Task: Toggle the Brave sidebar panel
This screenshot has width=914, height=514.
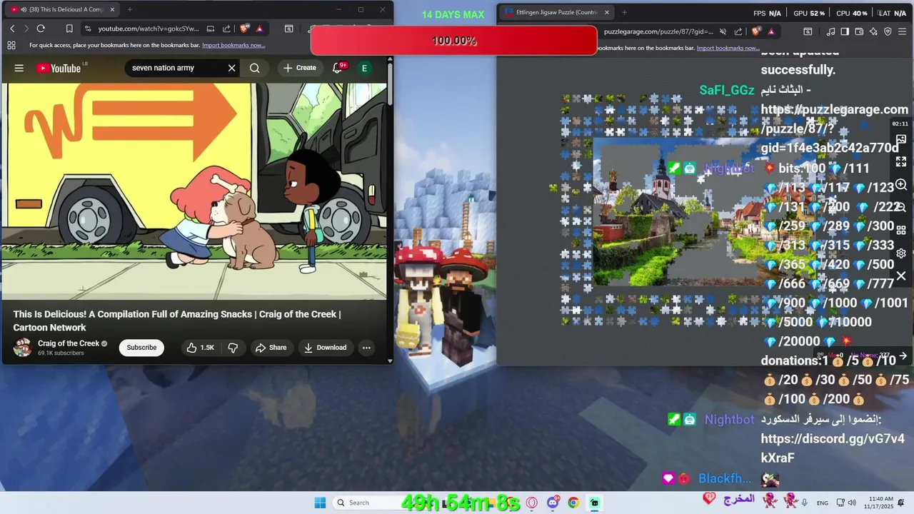Action: 845,31
